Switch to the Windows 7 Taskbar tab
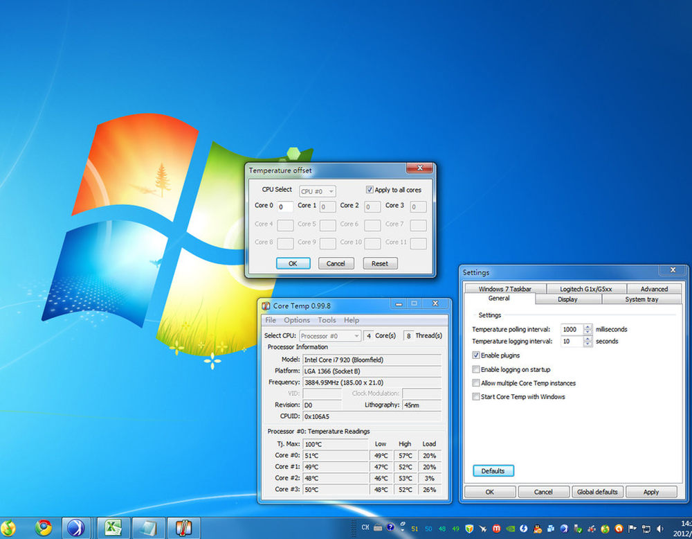This screenshot has height=539, width=692. tap(505, 288)
